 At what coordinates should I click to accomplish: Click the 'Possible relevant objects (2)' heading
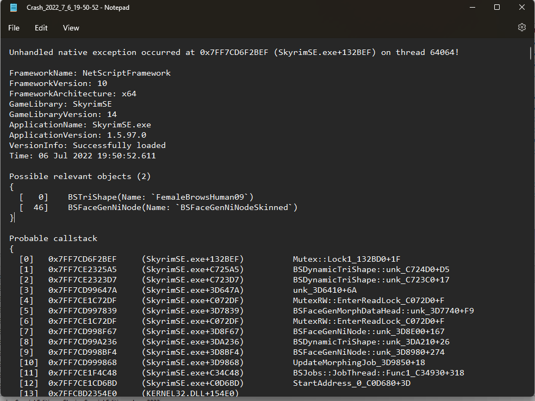coord(80,177)
